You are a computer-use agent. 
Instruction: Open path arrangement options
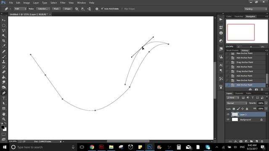coord(89,9)
